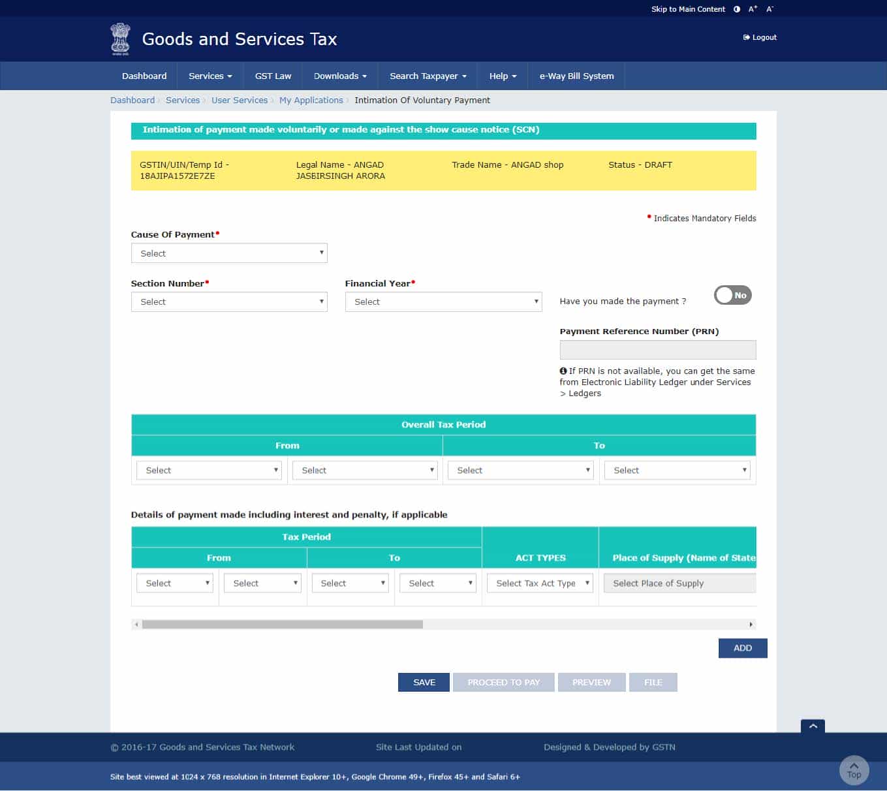Open Overall Tax Period first To dropdown

click(x=521, y=470)
